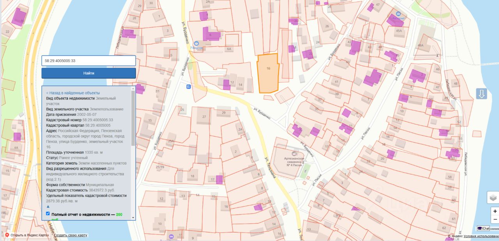Click the Вид земельного участка Землепользование row
Screen dimensions: 499x241
85,109
